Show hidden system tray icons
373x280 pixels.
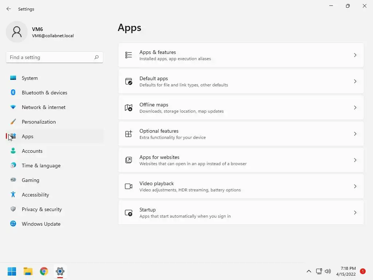309,271
